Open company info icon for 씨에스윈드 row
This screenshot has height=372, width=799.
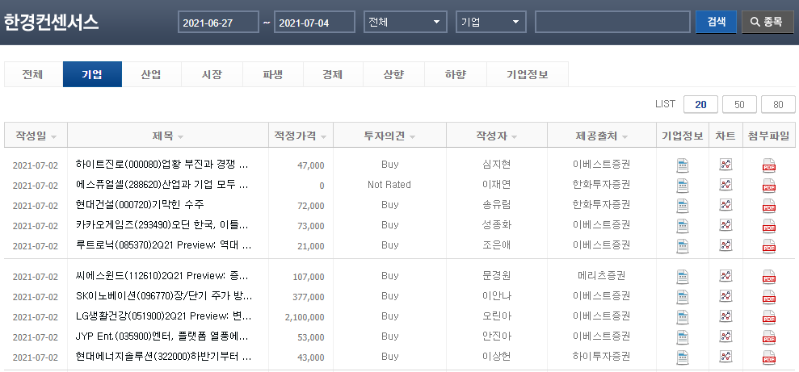683,277
